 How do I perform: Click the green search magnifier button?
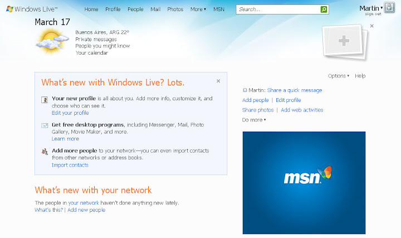(324, 9)
